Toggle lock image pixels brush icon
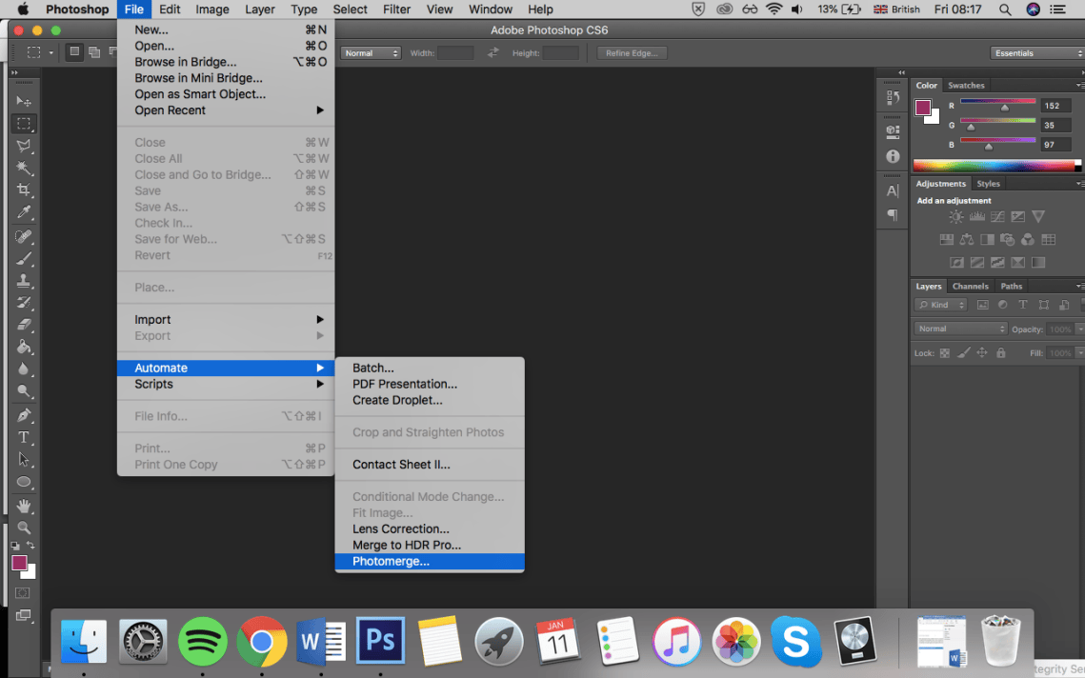Viewport: 1085px width, 678px height. [x=963, y=353]
